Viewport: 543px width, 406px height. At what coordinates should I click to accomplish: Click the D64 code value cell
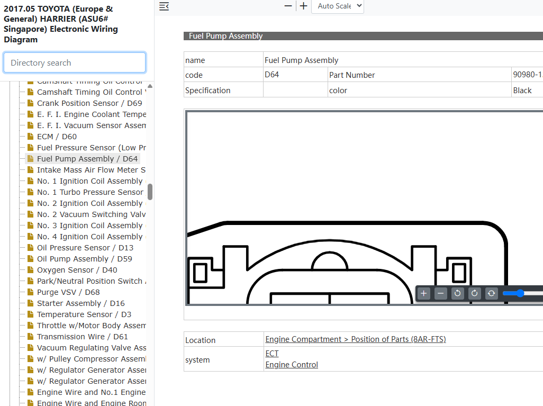coord(295,75)
